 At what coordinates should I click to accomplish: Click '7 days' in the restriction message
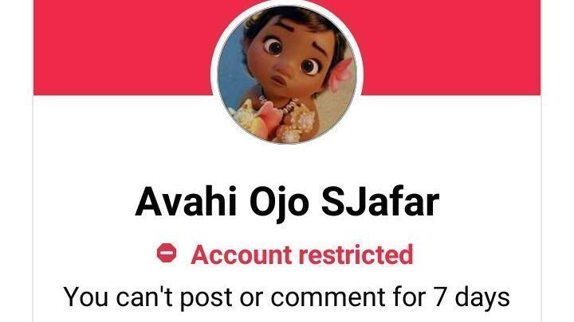click(x=472, y=297)
